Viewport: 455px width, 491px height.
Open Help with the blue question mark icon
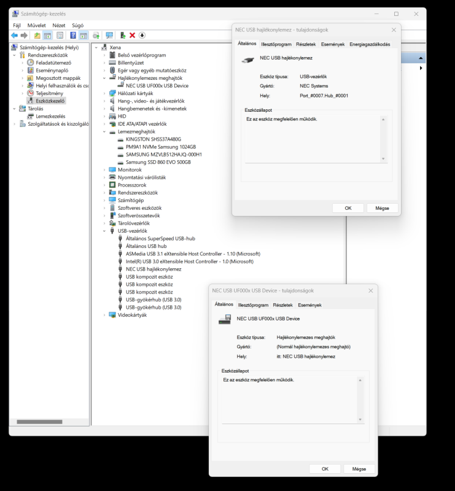point(73,36)
